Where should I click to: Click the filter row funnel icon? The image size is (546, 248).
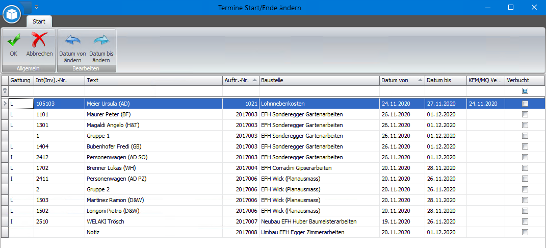(5, 91)
